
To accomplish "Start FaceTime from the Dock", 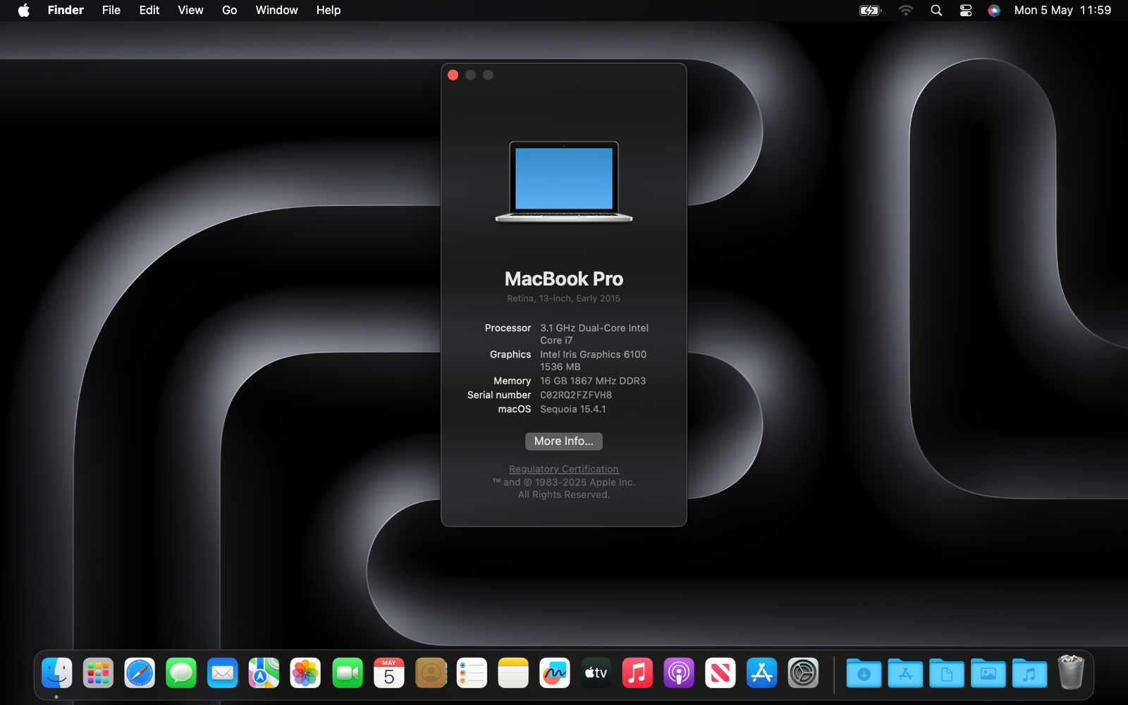I will tap(347, 673).
